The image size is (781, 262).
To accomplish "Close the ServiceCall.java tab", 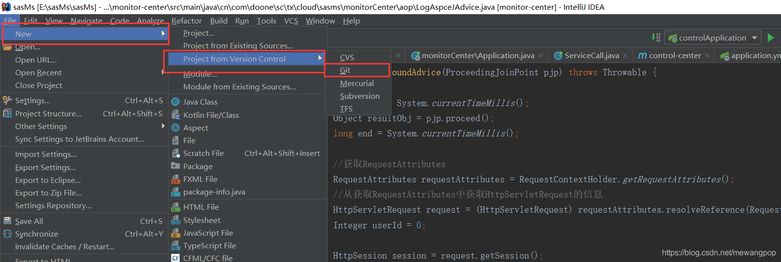I will (x=625, y=56).
